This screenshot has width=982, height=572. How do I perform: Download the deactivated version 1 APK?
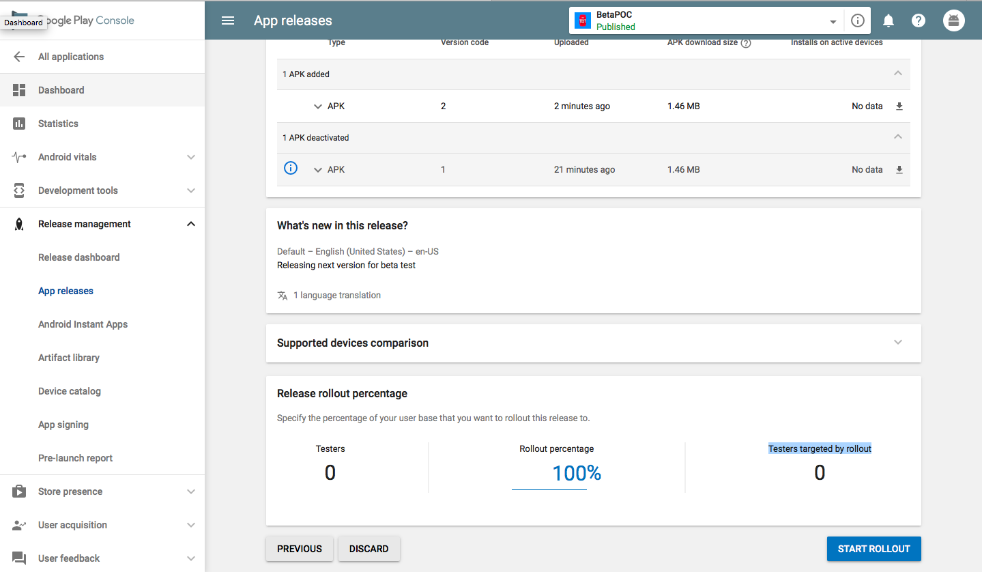[899, 170]
